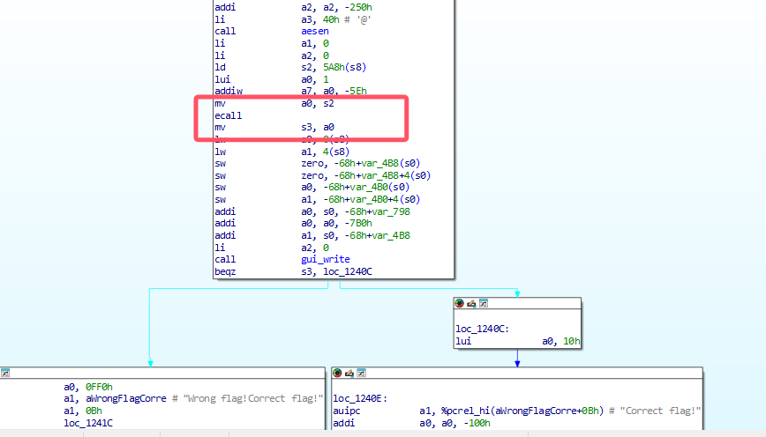Select 'addi a0, s0, -68h+var_798' line
This screenshot has height=437, width=766.
pos(312,211)
